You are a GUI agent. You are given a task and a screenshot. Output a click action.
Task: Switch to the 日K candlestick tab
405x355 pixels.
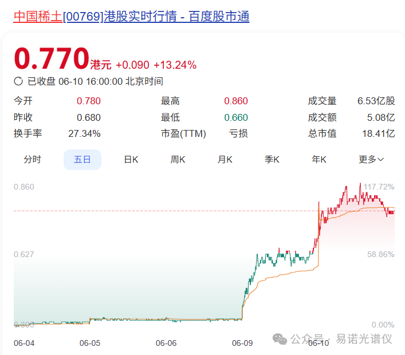click(131, 160)
